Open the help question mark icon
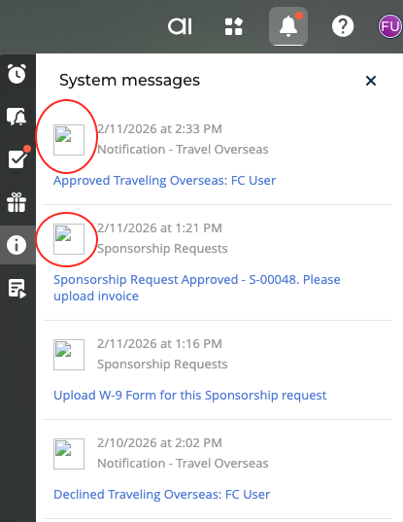Viewport: 403px width, 522px height. pyautogui.click(x=343, y=26)
